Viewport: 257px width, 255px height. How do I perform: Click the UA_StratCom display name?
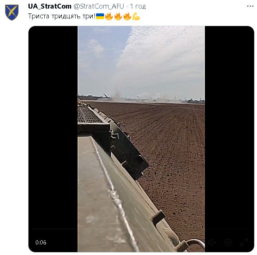coord(50,6)
